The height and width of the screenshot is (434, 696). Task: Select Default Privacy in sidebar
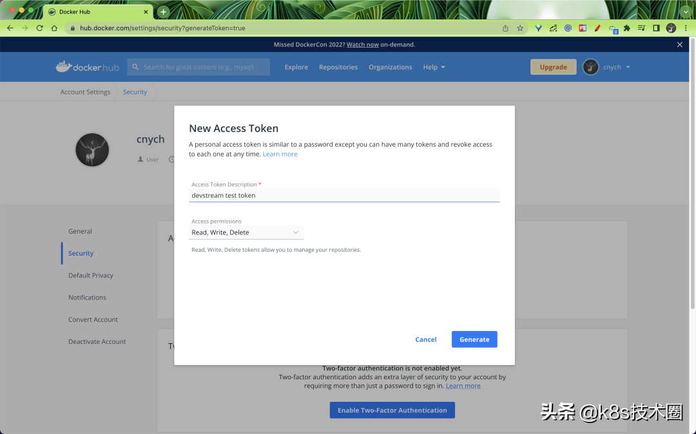click(x=91, y=276)
